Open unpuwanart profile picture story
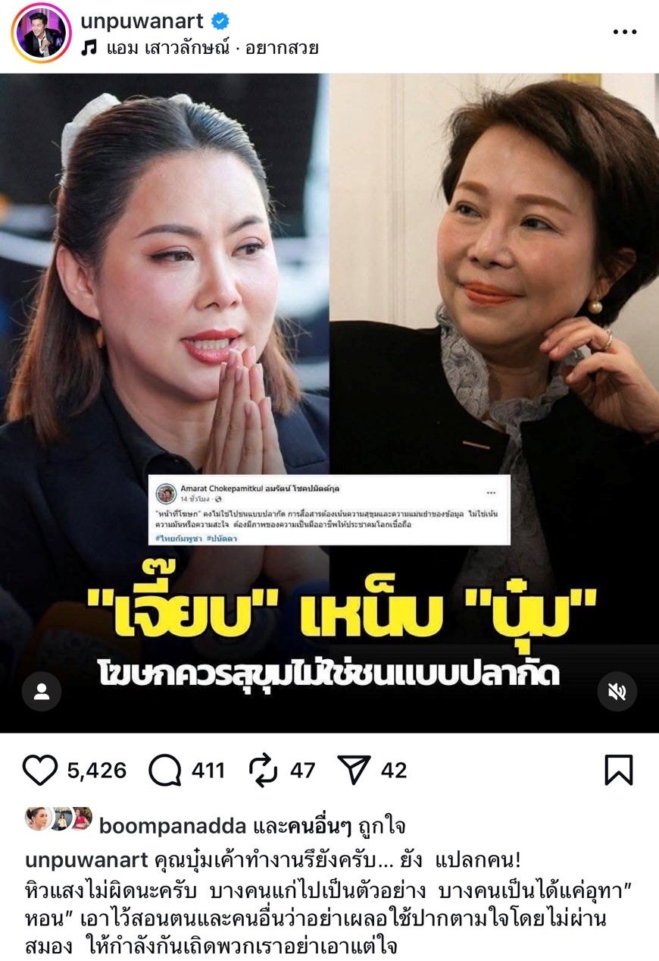This screenshot has height=961, width=659. pyautogui.click(x=41, y=32)
